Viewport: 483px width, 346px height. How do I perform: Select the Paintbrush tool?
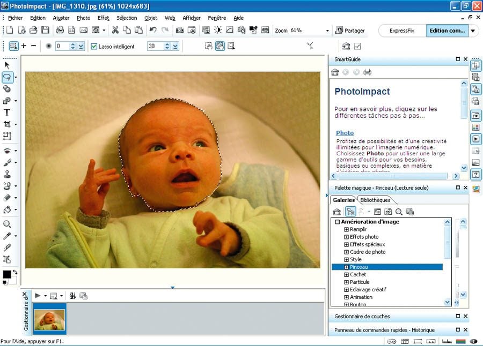point(7,162)
